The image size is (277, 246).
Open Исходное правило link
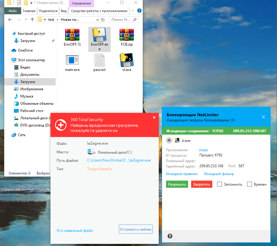[x=182, y=174]
